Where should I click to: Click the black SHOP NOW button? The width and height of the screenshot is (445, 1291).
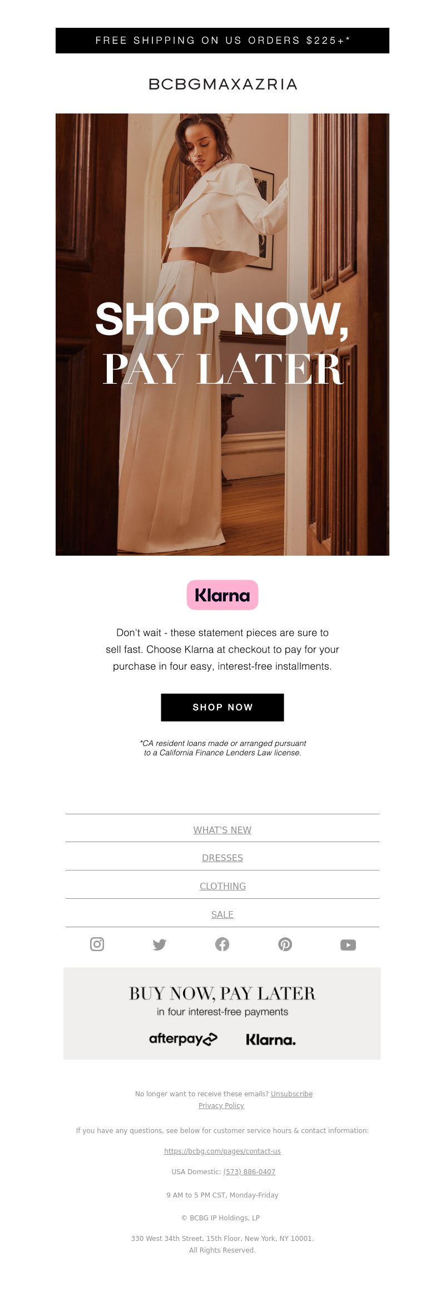tap(222, 707)
